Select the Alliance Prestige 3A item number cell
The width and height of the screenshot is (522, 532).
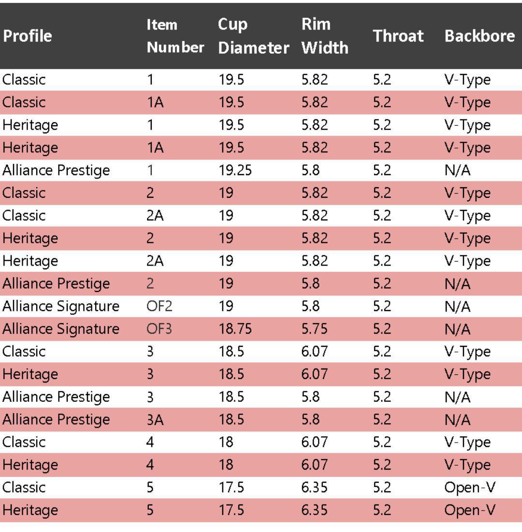click(x=155, y=420)
